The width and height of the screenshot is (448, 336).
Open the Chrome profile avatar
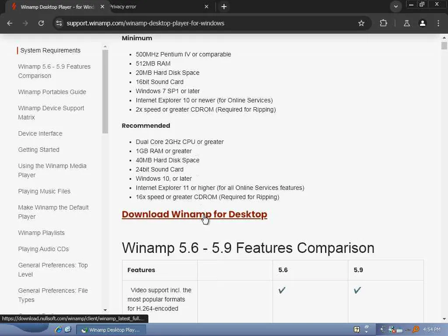pos(423,23)
